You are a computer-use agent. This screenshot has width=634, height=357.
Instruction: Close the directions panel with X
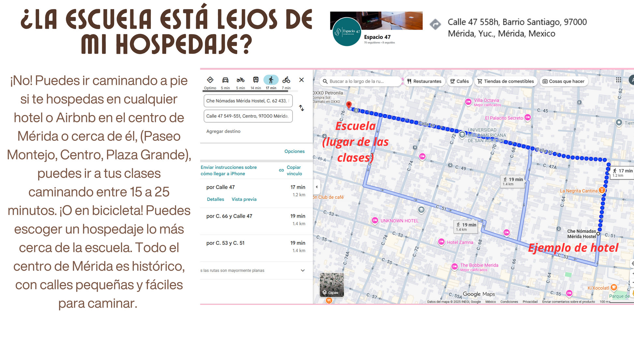(301, 80)
